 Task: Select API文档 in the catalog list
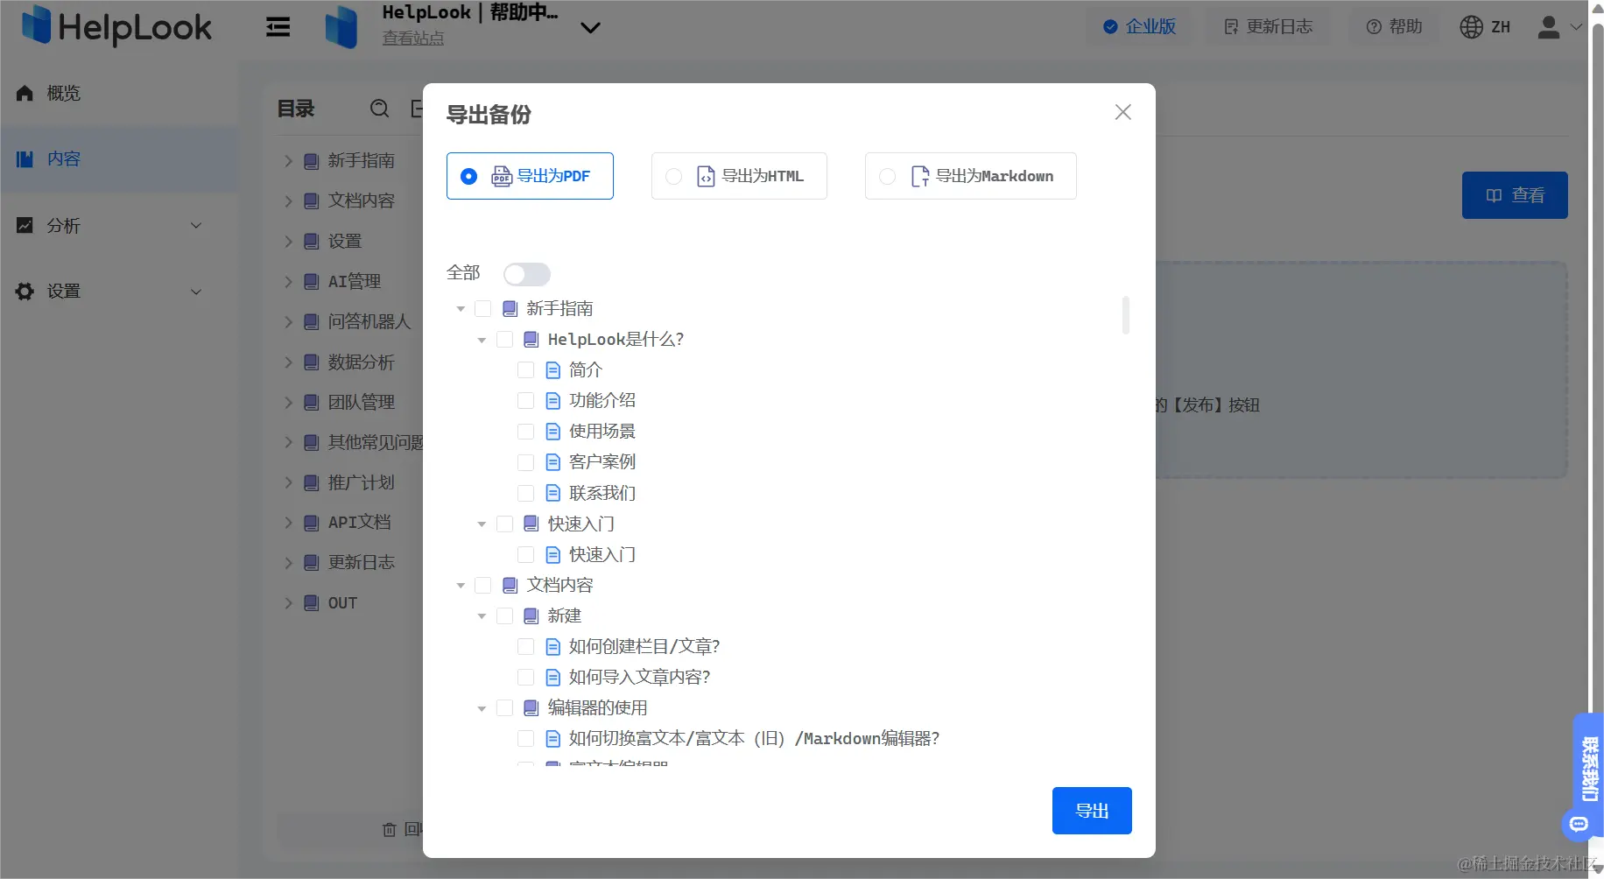coord(359,522)
